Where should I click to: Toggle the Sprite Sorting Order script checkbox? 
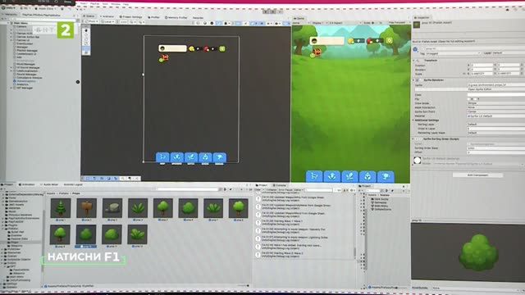click(418, 138)
